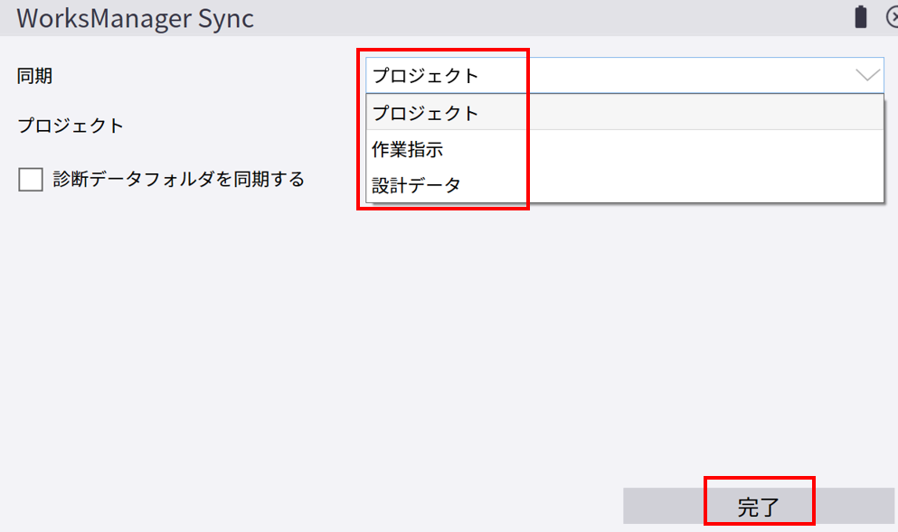898x532 pixels.
Task: Click the プロジェクト label on the left
Action: (x=71, y=126)
